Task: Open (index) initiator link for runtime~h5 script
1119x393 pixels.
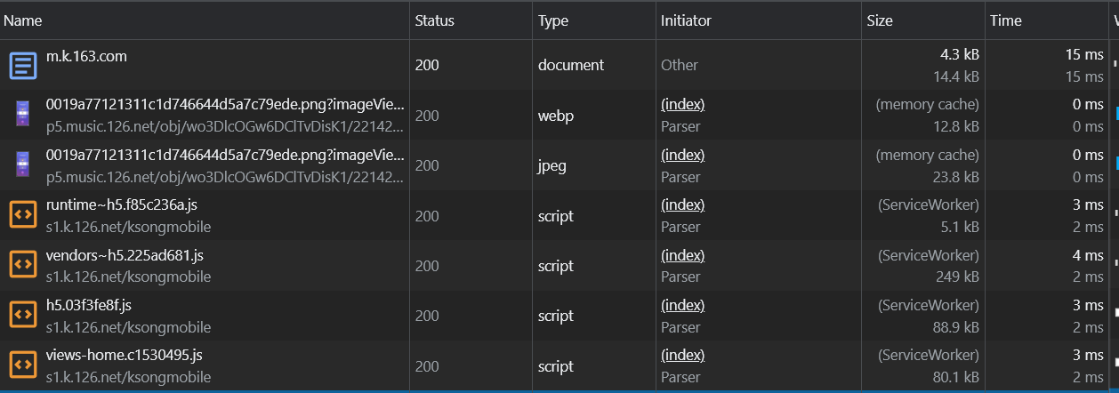Action: pos(682,205)
